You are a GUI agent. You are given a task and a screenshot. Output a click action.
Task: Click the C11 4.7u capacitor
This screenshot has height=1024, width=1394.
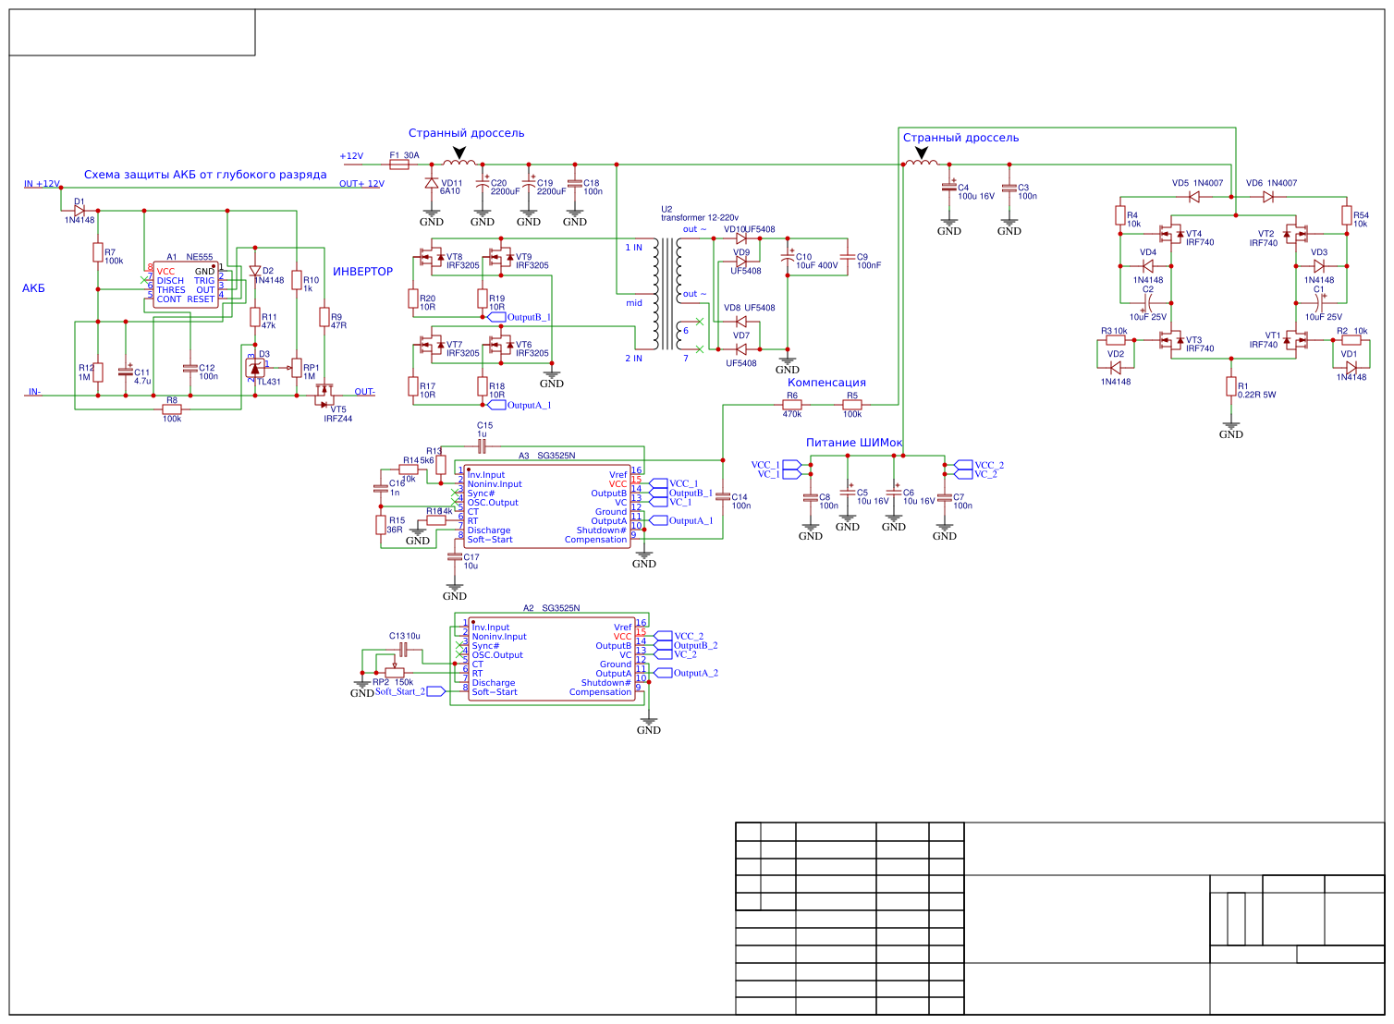pyautogui.click(x=126, y=371)
